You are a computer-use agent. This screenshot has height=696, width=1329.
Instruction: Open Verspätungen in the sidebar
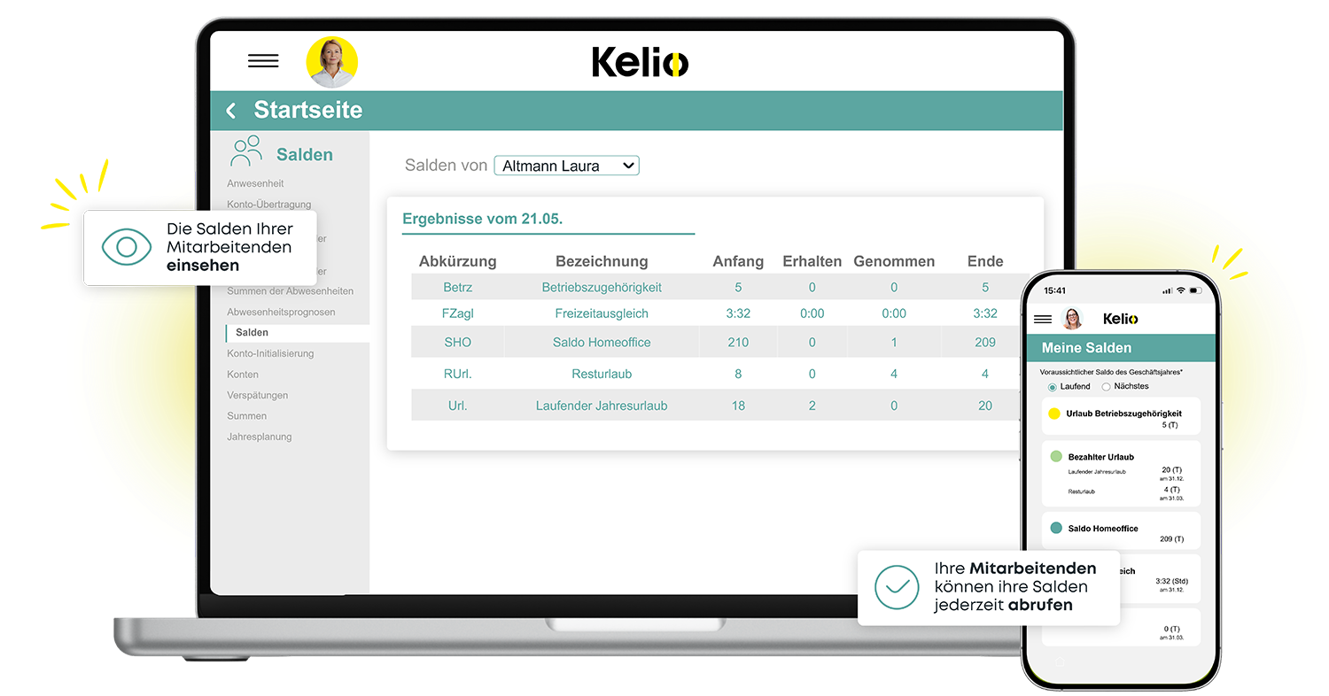(x=257, y=395)
